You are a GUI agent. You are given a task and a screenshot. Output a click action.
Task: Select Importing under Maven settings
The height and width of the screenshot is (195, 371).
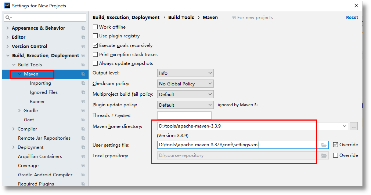[40, 83]
